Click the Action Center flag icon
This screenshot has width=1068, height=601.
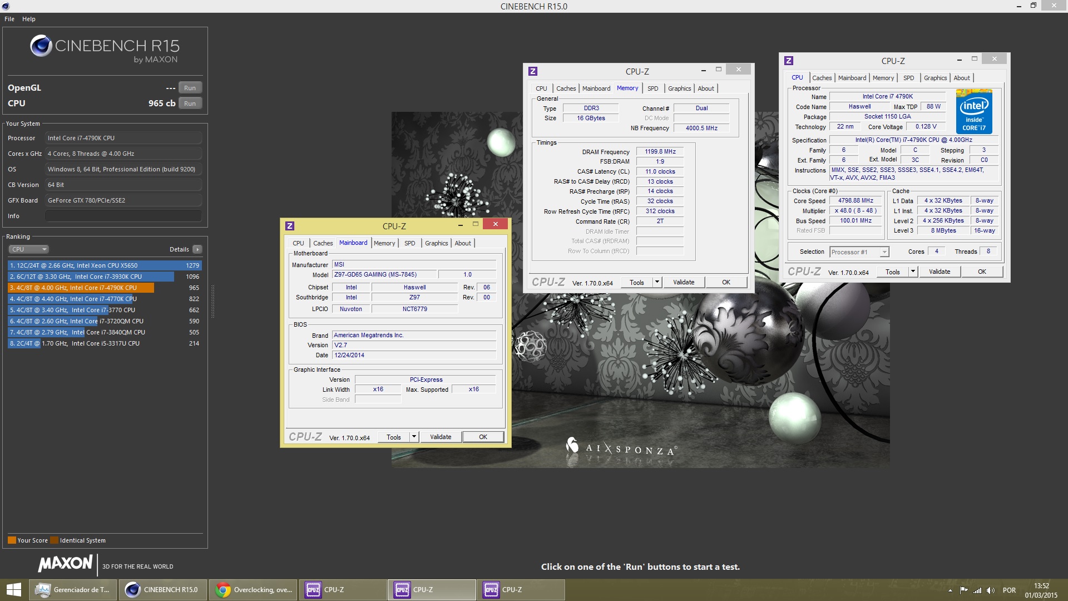[963, 590]
